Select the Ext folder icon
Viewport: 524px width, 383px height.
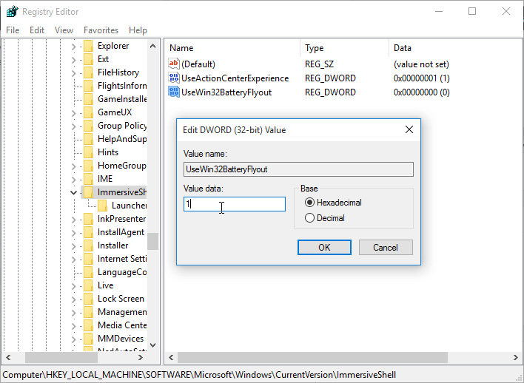[x=89, y=59]
